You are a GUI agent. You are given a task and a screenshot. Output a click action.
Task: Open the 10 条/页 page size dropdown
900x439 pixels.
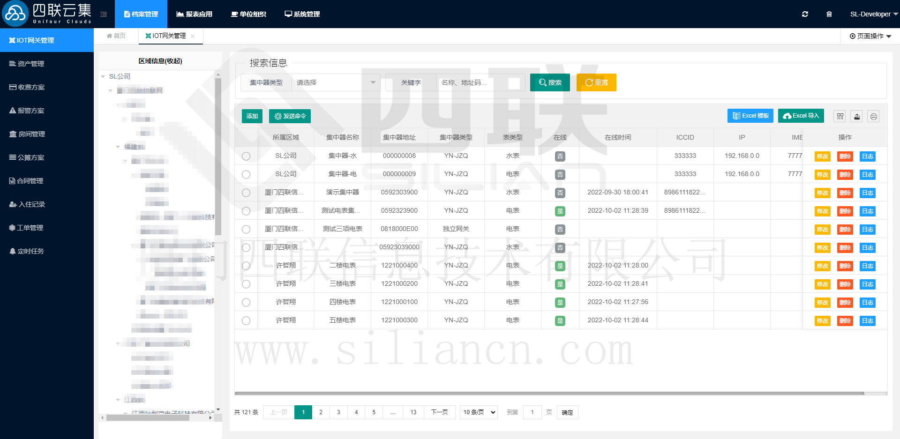pyautogui.click(x=479, y=412)
